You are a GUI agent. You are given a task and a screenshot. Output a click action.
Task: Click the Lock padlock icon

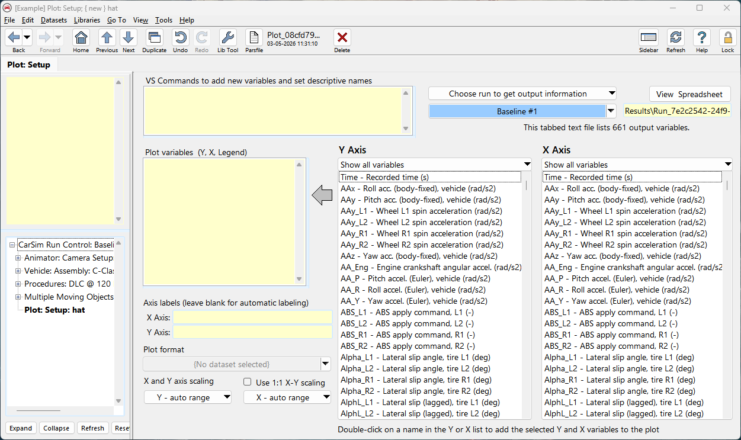click(727, 38)
